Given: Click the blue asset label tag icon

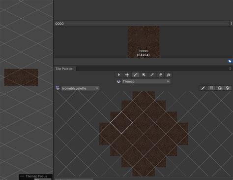Looking at the screenshot, I should (x=230, y=61).
